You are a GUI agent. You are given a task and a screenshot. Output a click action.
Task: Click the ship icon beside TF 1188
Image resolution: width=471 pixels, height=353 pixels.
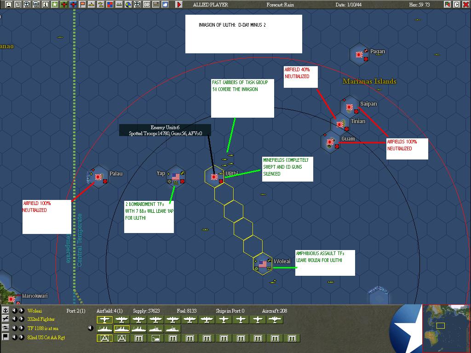pos(6,328)
